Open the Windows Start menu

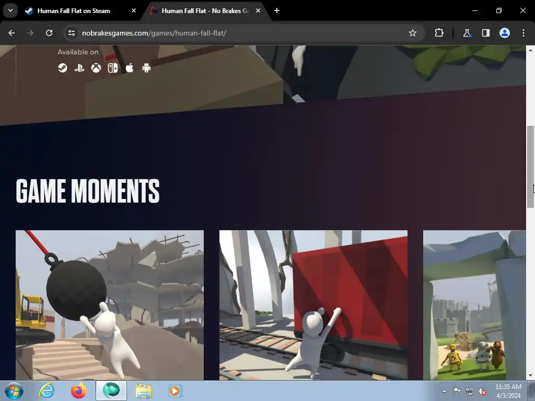tap(14, 391)
